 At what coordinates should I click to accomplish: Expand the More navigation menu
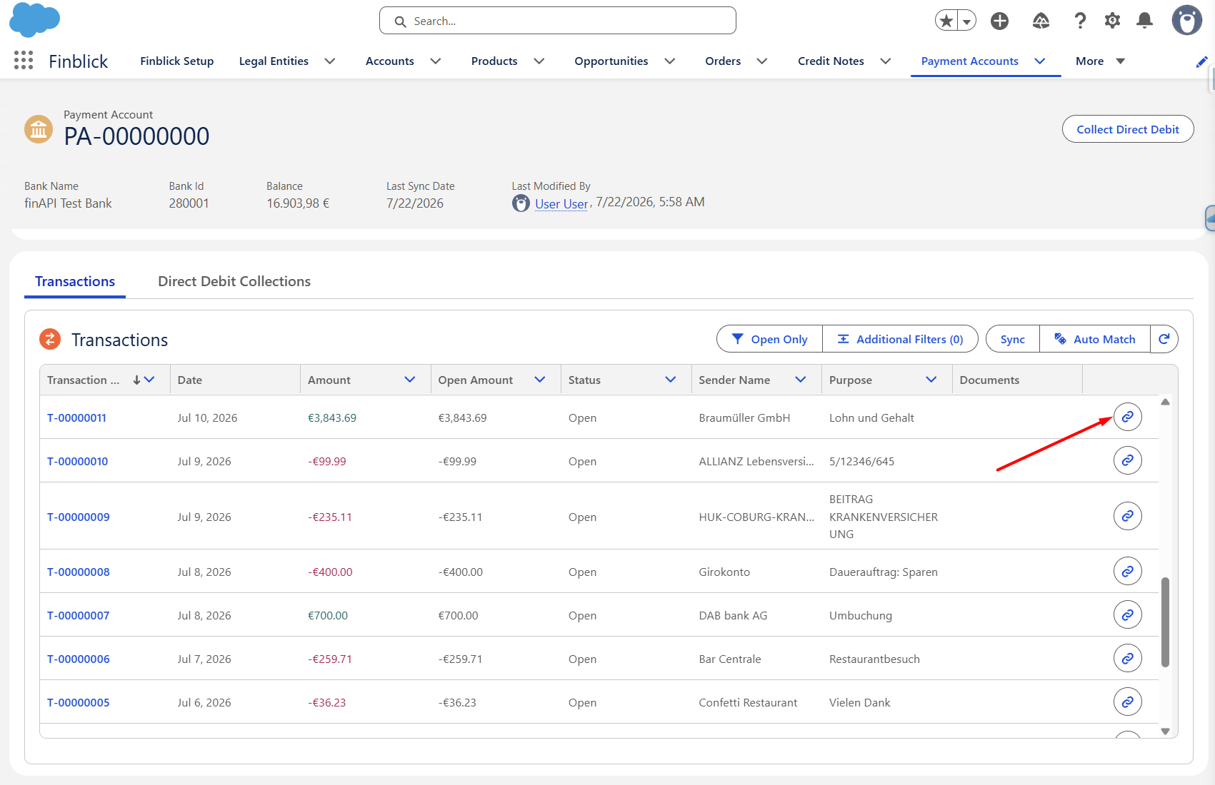coord(1100,61)
